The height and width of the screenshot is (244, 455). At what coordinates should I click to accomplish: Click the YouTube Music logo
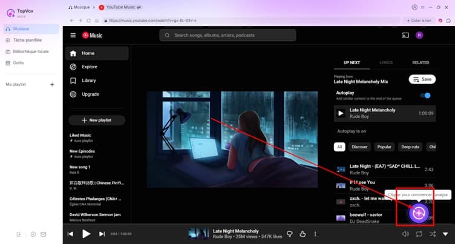click(x=93, y=35)
